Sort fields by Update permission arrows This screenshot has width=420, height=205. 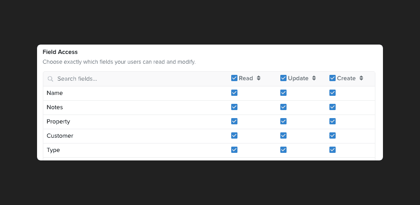(314, 78)
